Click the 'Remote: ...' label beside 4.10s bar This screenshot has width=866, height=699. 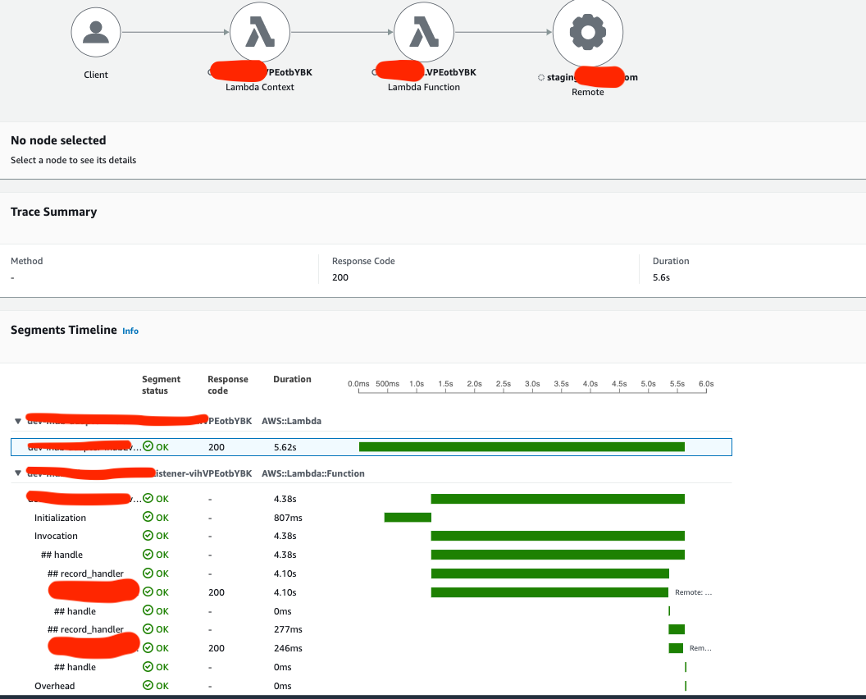[693, 592]
